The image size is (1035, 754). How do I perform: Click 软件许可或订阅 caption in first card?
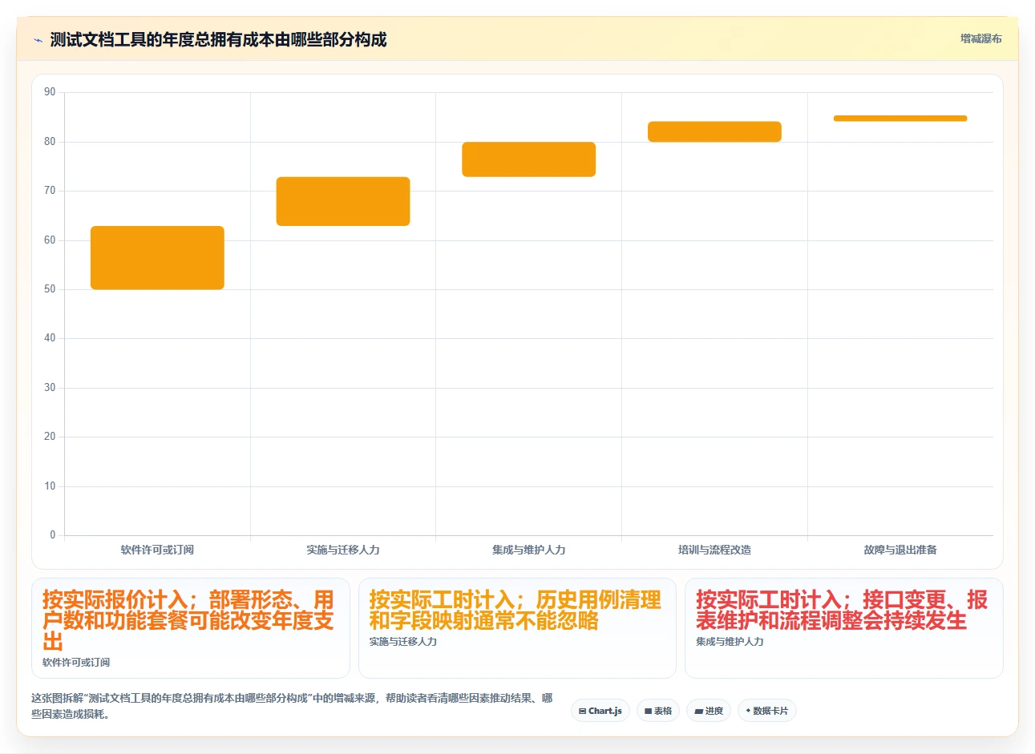pos(76,663)
